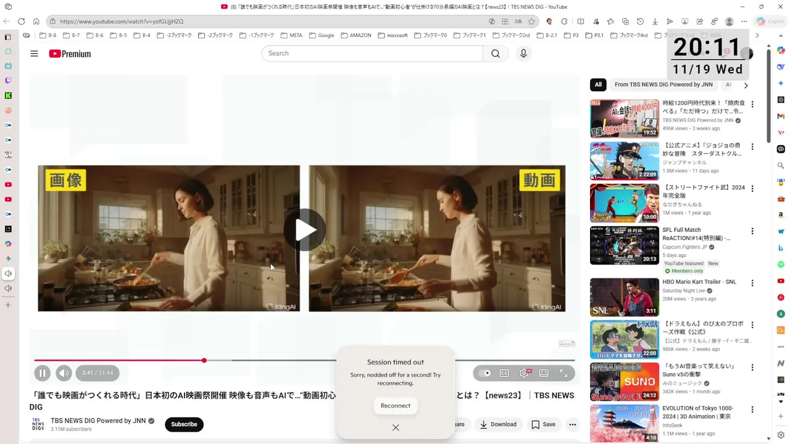Toggle closed captions with the CC button
The image size is (790, 444).
pyautogui.click(x=504, y=373)
